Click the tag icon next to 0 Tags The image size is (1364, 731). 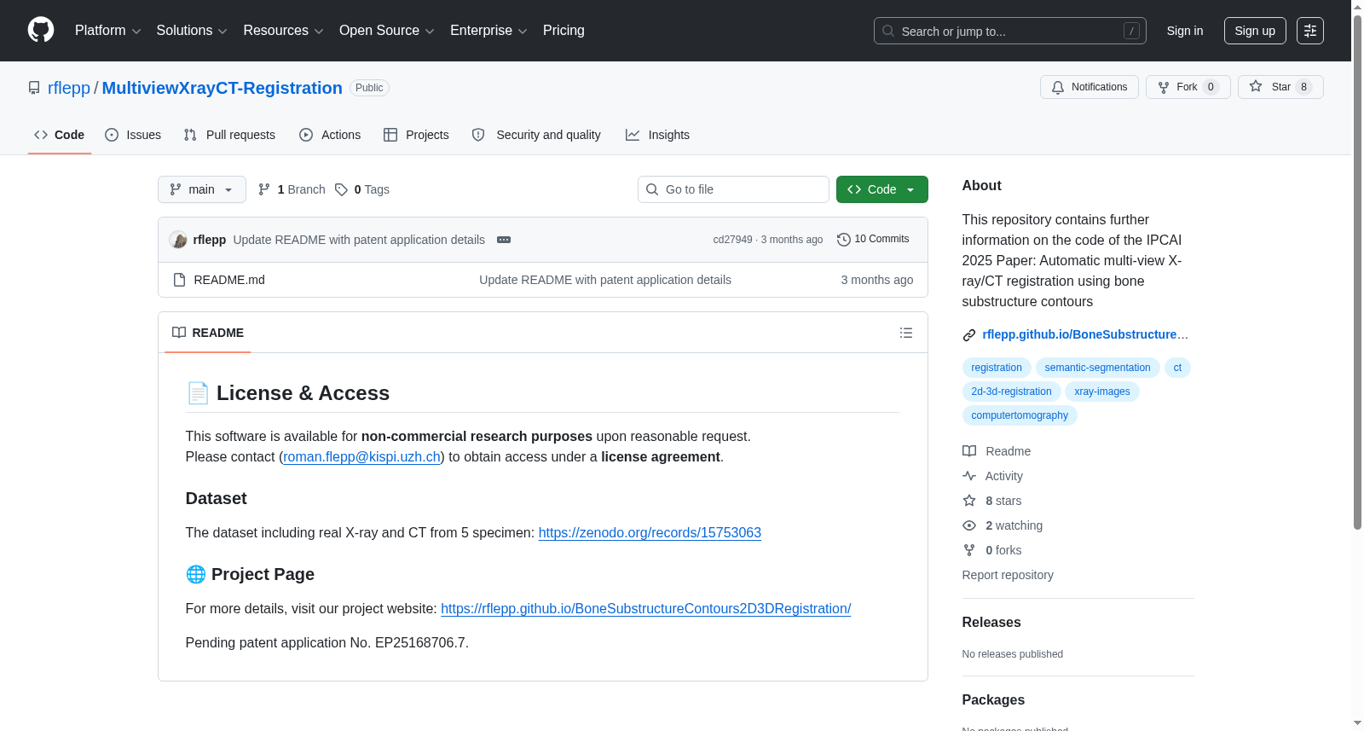pos(341,189)
